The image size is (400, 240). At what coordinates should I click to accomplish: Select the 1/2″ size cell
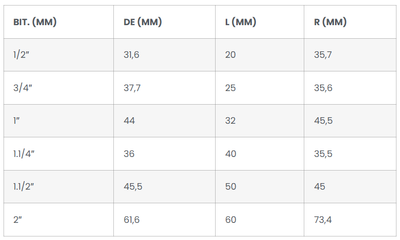point(21,55)
